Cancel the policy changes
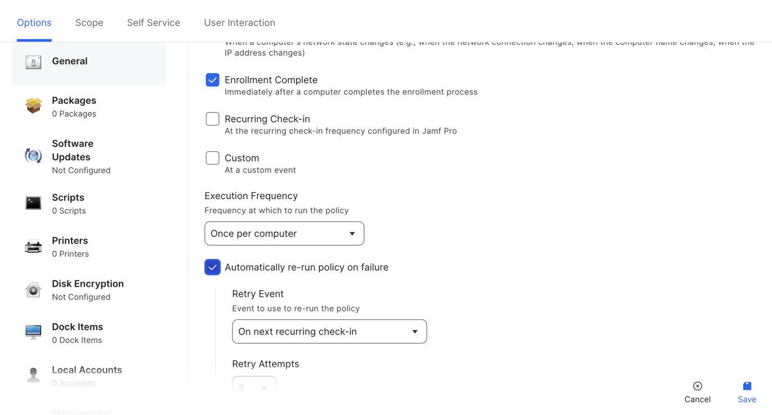Image resolution: width=772 pixels, height=415 pixels. [697, 393]
